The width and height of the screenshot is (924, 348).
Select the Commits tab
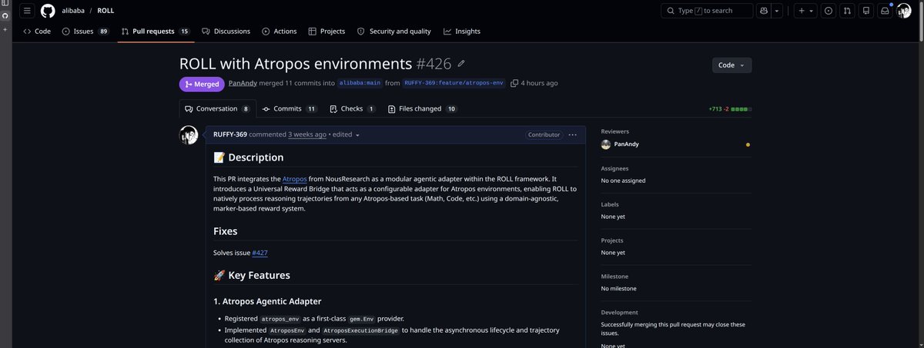[x=290, y=109]
